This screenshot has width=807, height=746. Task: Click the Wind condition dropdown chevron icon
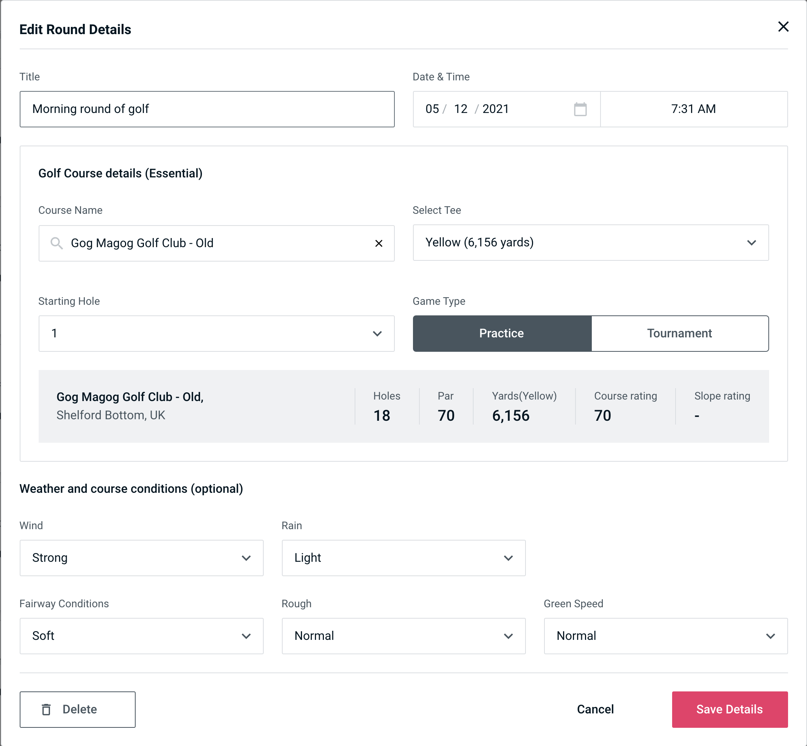248,558
